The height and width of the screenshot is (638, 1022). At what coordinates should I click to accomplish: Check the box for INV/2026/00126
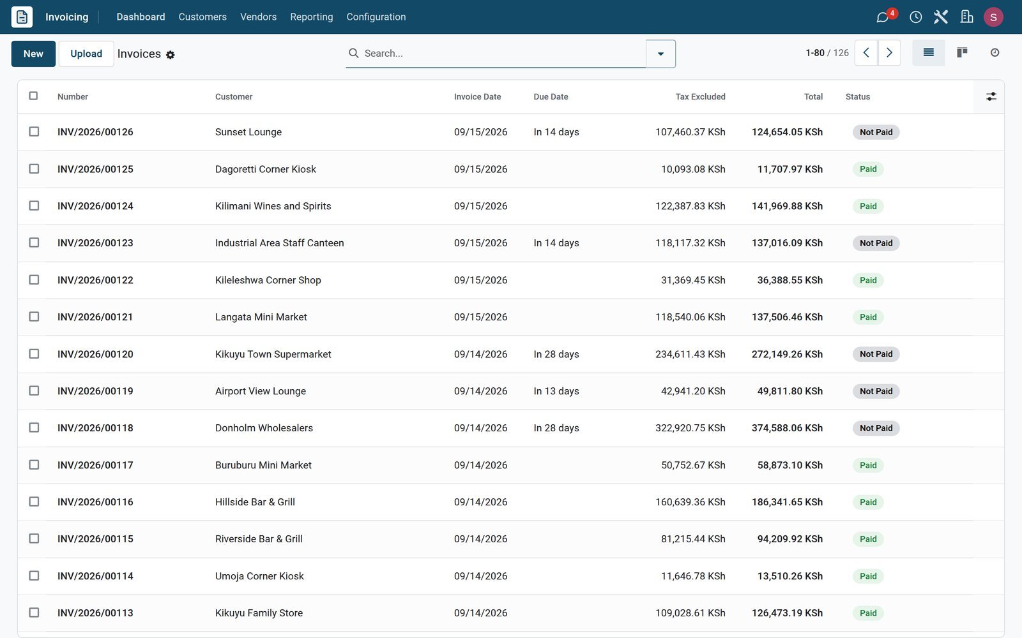tap(34, 131)
